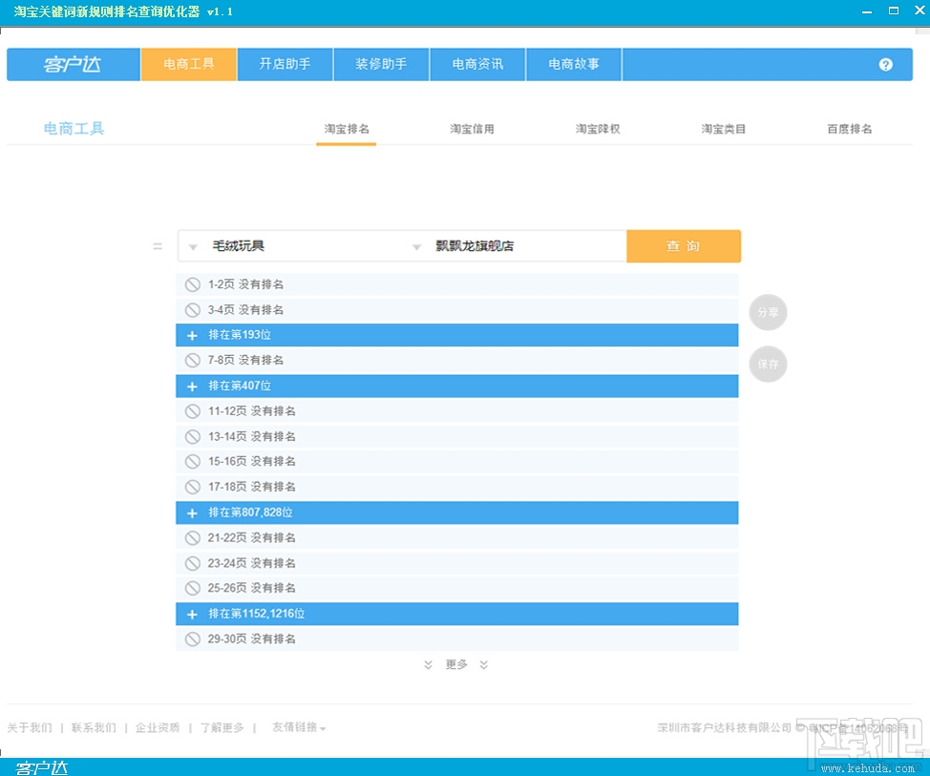Click no-rank icon on 1-2页 row
Image resolution: width=930 pixels, height=776 pixels.
(192, 284)
